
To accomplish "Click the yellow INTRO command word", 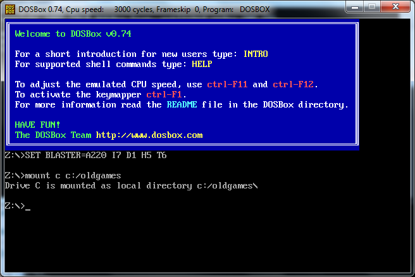I will pos(256,54).
